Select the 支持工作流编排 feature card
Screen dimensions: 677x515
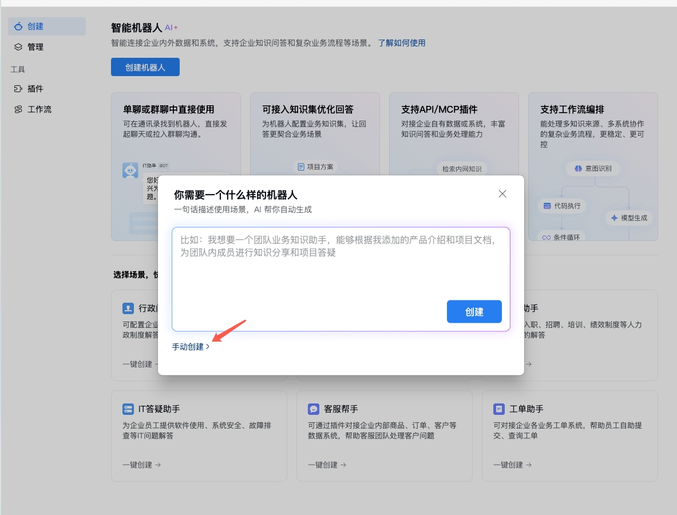[x=593, y=166]
